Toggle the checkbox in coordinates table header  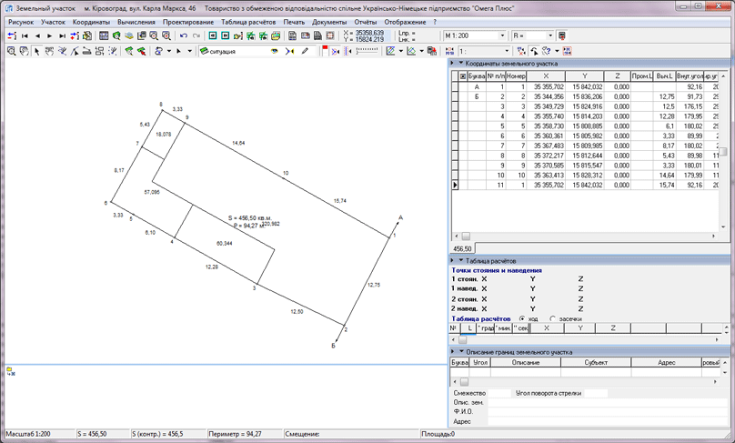tap(462, 77)
